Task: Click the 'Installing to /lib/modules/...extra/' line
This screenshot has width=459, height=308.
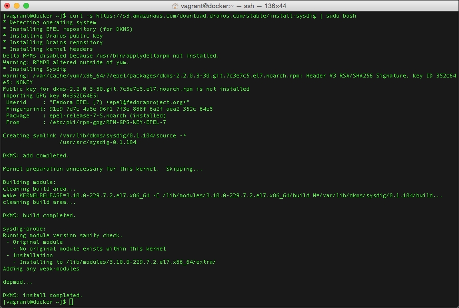Action: click(x=118, y=262)
